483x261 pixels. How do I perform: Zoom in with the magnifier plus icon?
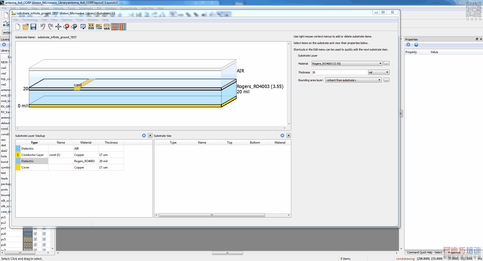tap(66, 27)
